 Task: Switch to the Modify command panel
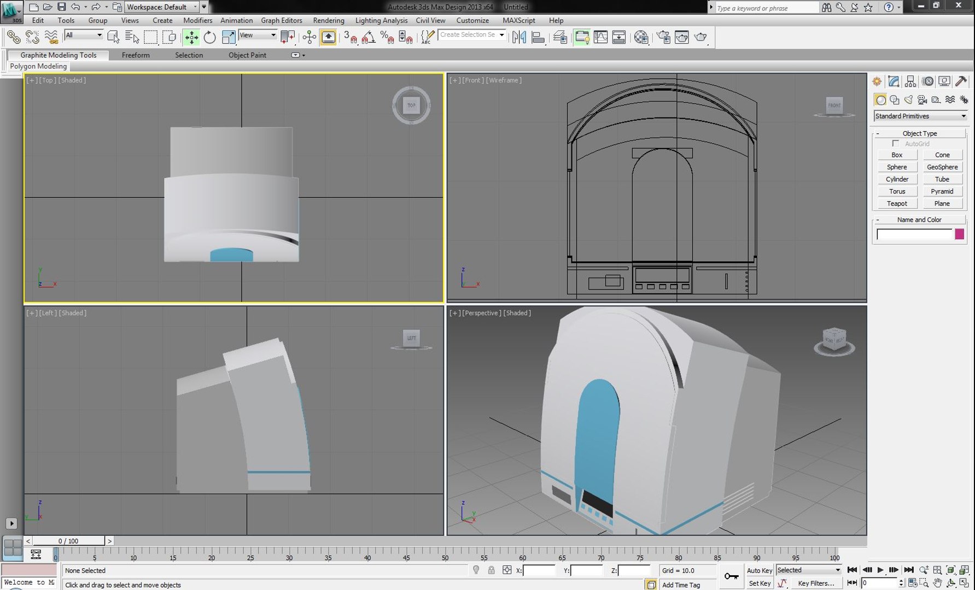tap(894, 81)
